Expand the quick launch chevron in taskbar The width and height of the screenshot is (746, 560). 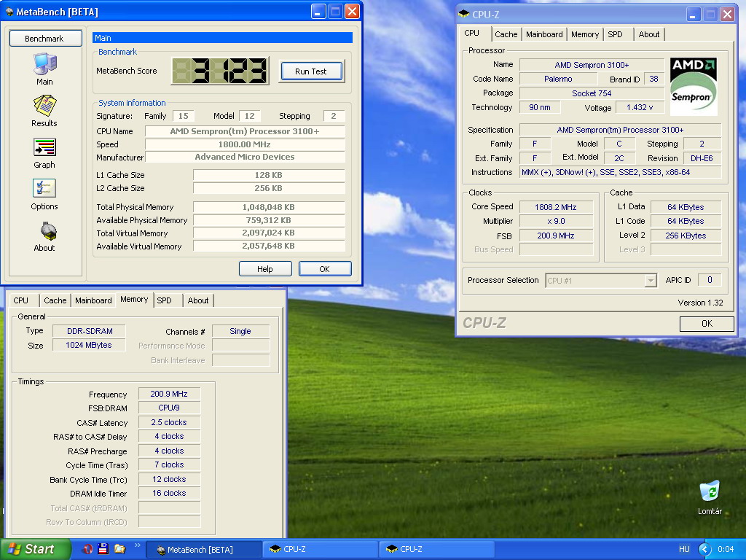(x=138, y=545)
